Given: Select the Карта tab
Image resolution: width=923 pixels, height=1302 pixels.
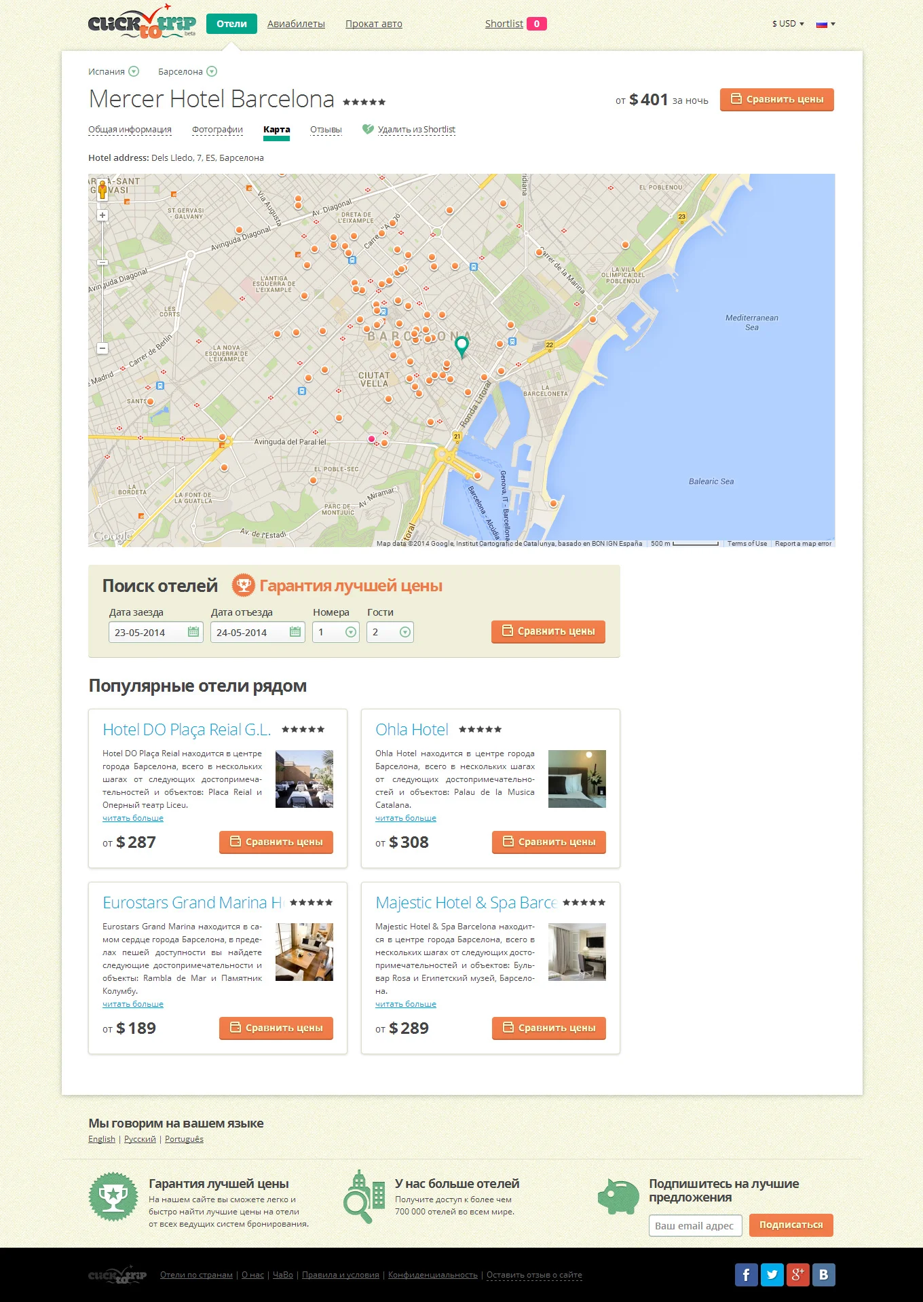Looking at the screenshot, I should (x=277, y=130).
